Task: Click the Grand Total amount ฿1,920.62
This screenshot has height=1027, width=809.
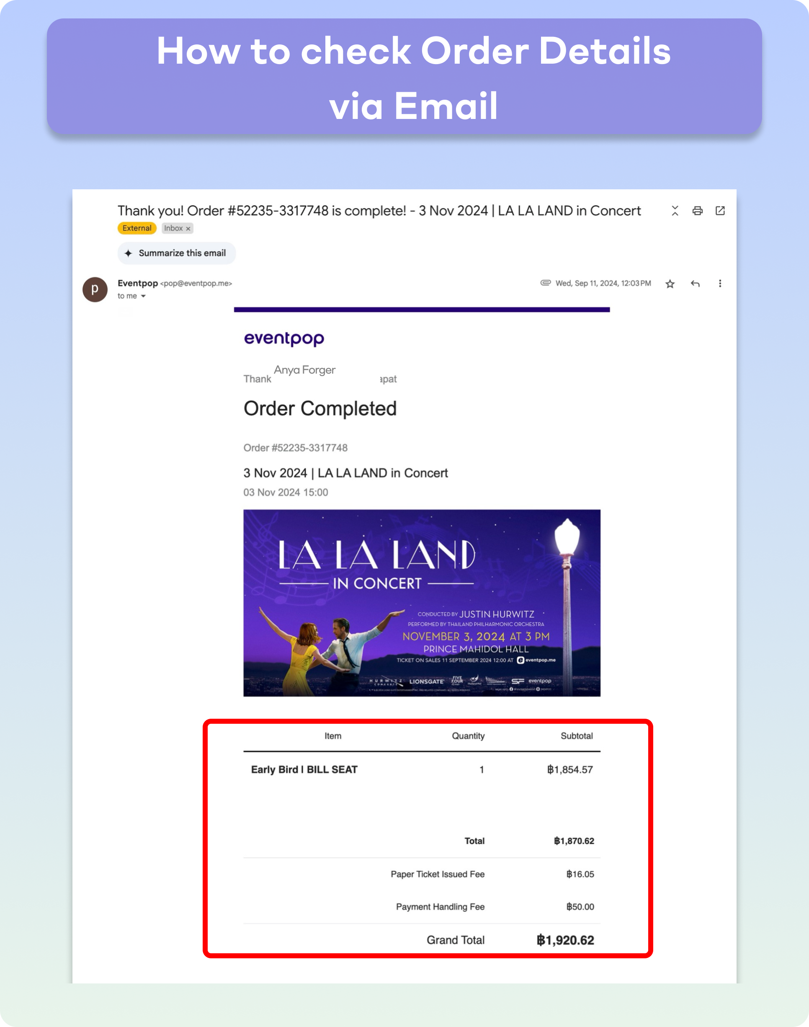Action: coord(565,940)
